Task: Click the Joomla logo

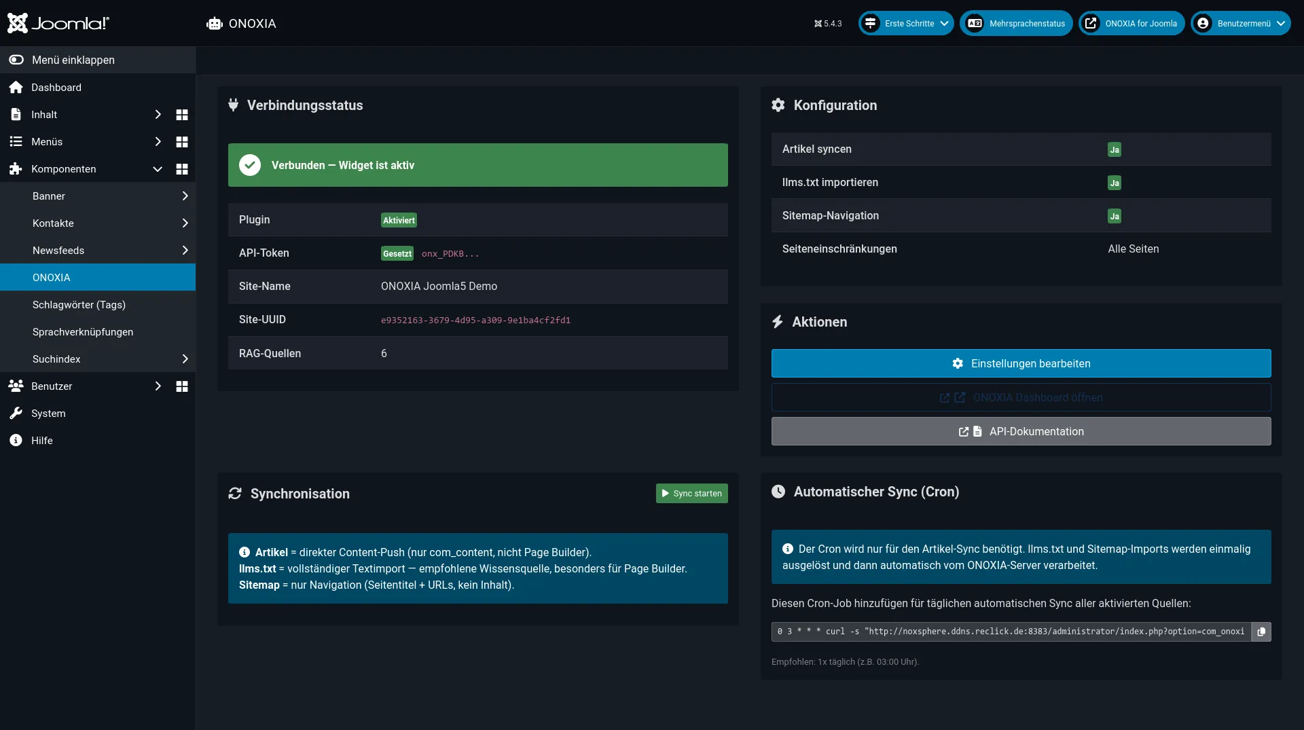Action: (x=58, y=23)
